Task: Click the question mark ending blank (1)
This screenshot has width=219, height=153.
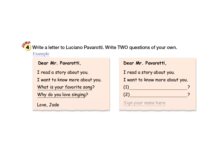Action: click(189, 87)
